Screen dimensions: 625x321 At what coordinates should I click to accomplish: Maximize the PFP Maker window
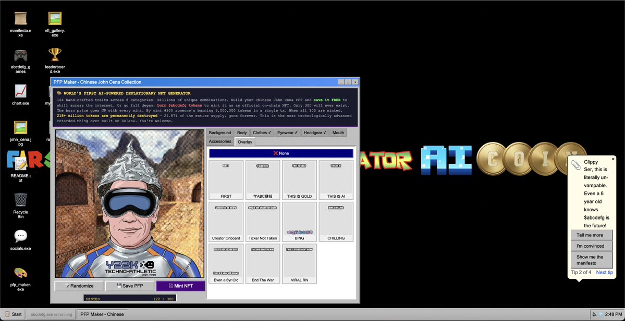click(x=348, y=82)
